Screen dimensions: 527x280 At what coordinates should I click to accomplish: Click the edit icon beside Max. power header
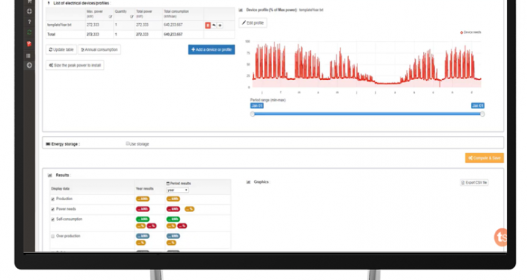coord(110,16)
